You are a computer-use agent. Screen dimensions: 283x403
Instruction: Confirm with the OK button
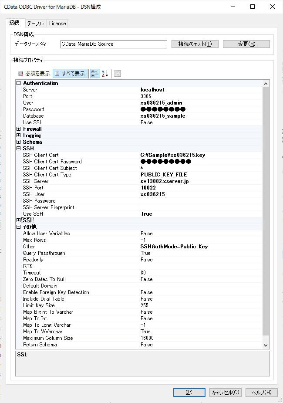(189, 392)
